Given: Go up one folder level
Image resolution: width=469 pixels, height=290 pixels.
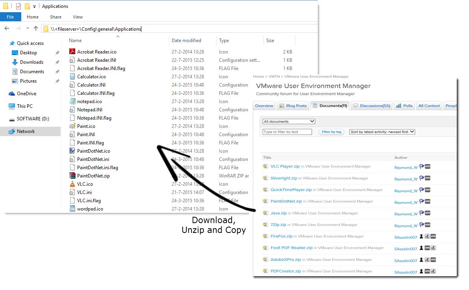Looking at the screenshot, I should click(36, 28).
